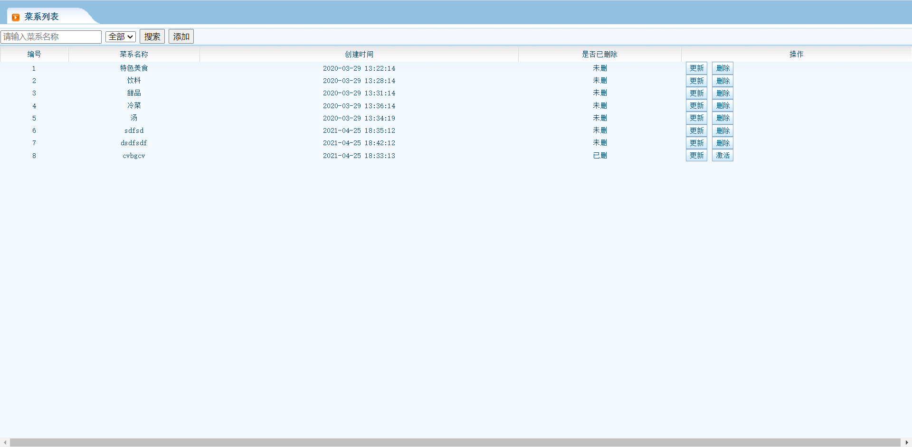Click the scrollbar right arrow
The image size is (912, 447).
coord(907,442)
